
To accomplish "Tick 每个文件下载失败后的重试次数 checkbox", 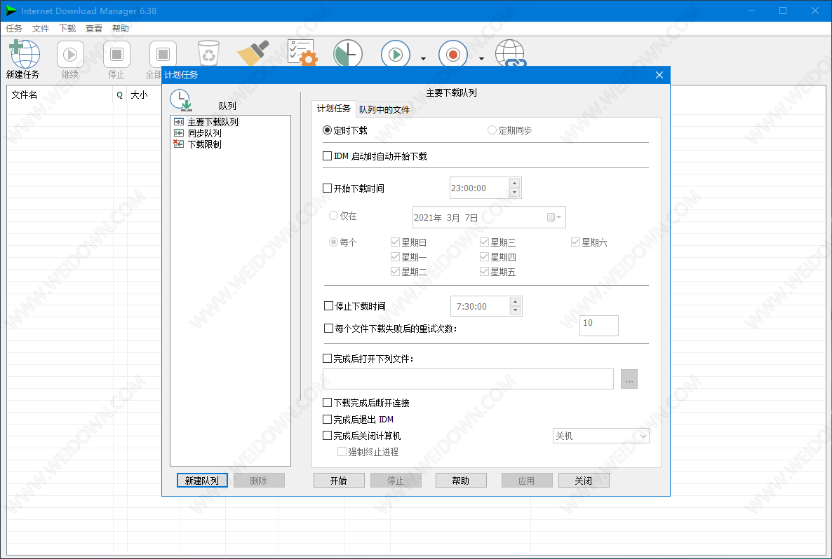I will 328,329.
